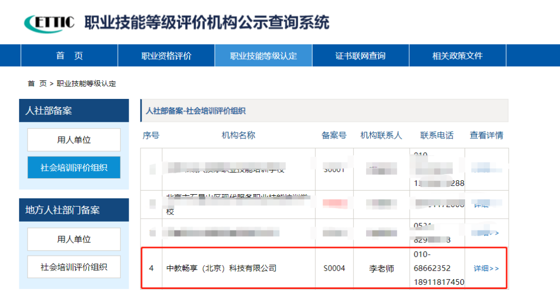Select 社会培训评价组织 under 地方人社部门备案
The height and width of the screenshot is (290, 560).
[74, 267]
